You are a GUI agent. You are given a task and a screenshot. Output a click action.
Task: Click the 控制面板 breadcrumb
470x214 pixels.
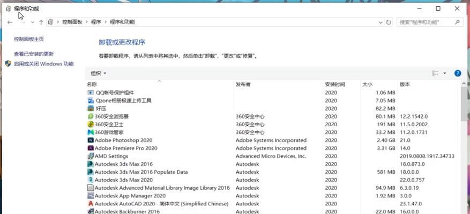(72, 22)
